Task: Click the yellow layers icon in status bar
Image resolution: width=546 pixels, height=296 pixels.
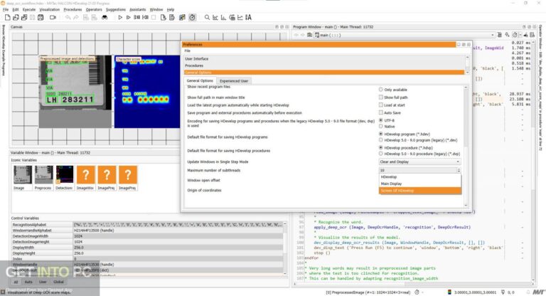Action: [x=449, y=292]
